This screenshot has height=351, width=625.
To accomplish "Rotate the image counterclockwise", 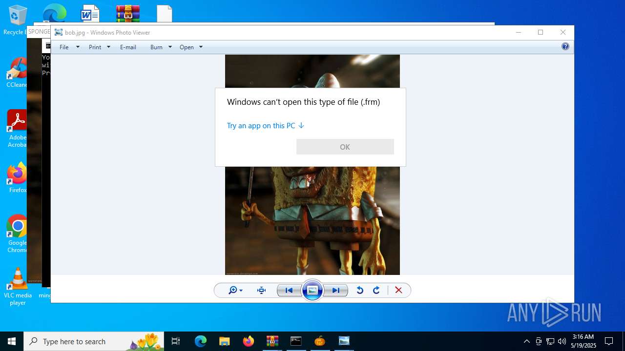I will [x=360, y=291].
